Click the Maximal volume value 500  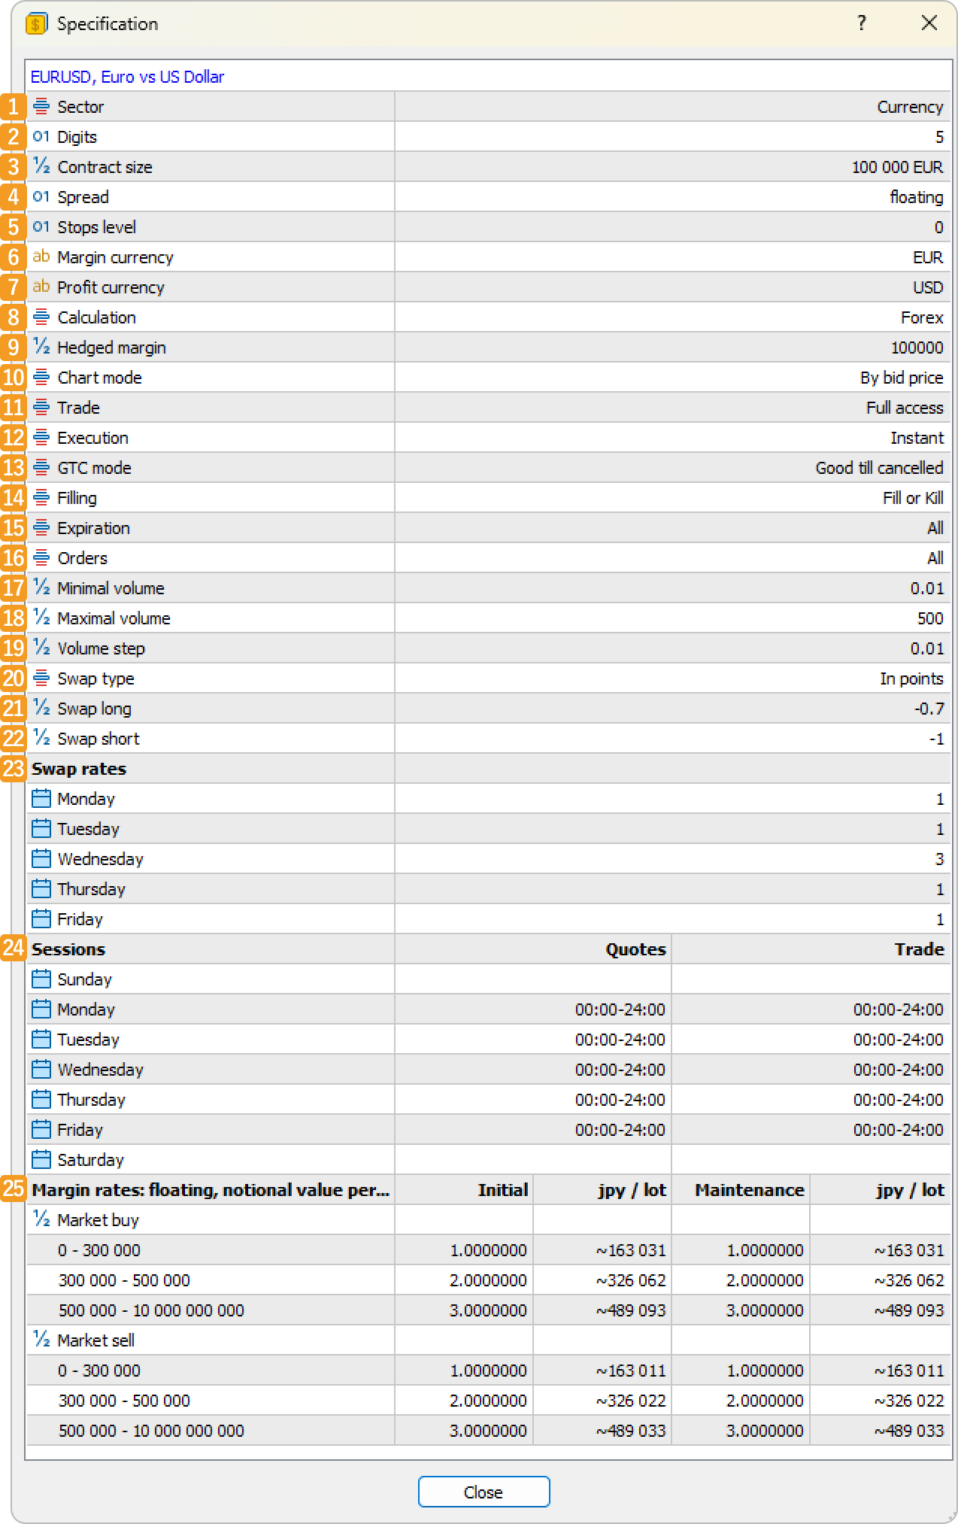pos(929,618)
